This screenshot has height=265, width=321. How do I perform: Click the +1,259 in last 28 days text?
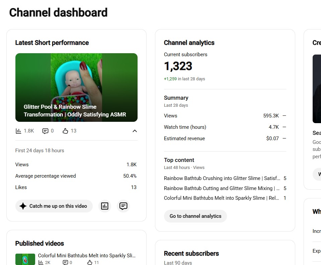click(184, 79)
